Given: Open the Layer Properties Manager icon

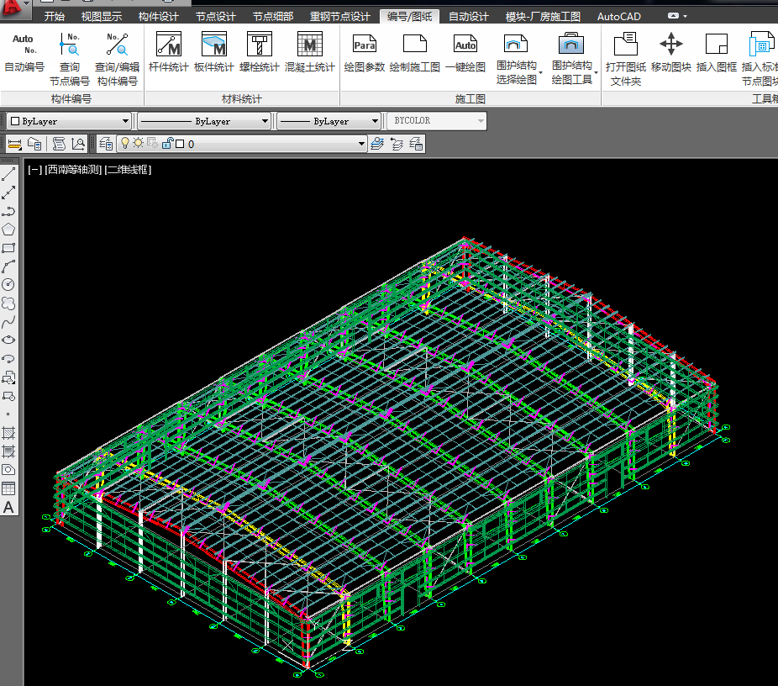Looking at the screenshot, I should (x=106, y=144).
